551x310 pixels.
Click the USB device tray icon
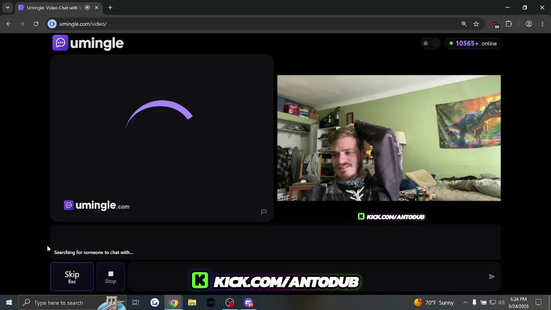click(474, 303)
